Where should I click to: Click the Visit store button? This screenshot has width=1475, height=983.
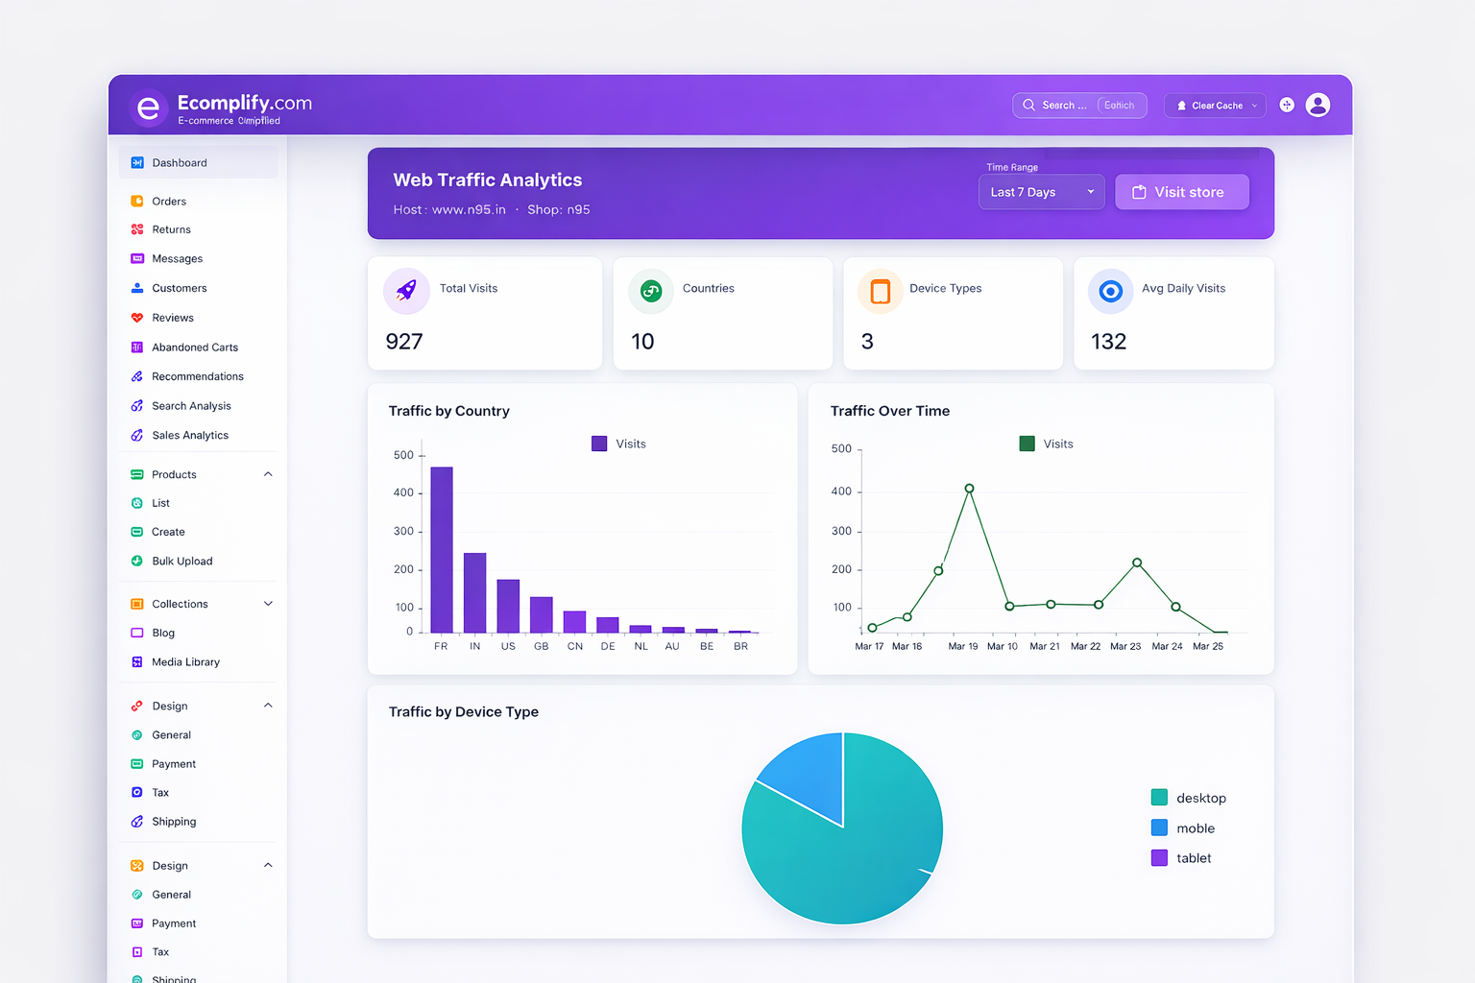click(x=1181, y=192)
